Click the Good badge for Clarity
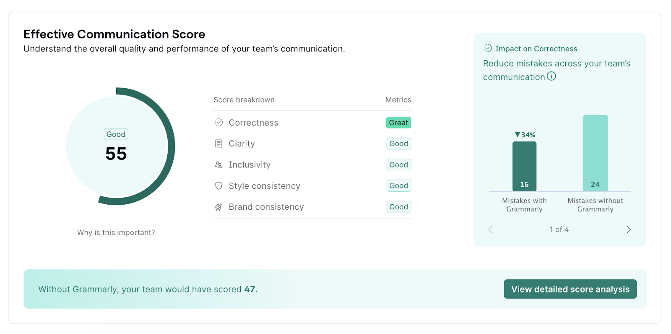This screenshot has width=671, height=334. [398, 144]
